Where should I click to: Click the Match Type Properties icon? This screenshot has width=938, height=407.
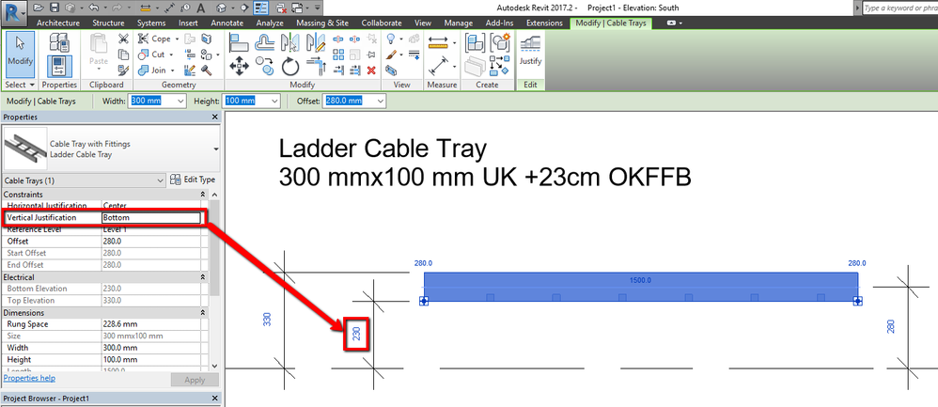123,70
